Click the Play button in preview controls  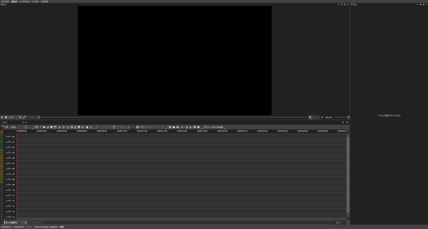(2, 117)
